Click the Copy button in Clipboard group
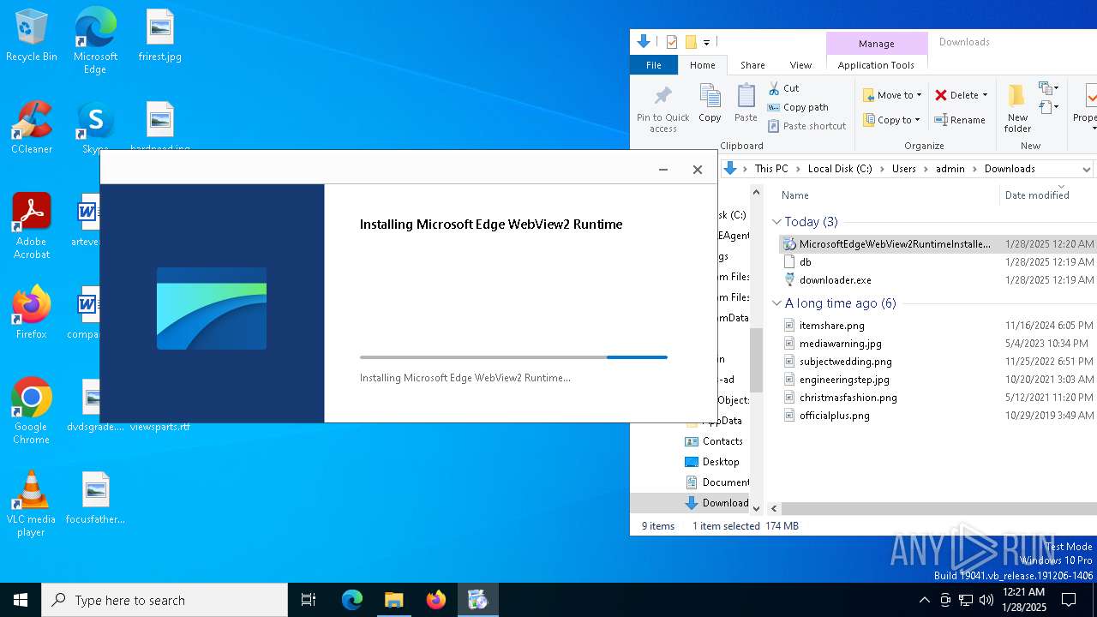This screenshot has width=1097, height=617. [x=710, y=104]
